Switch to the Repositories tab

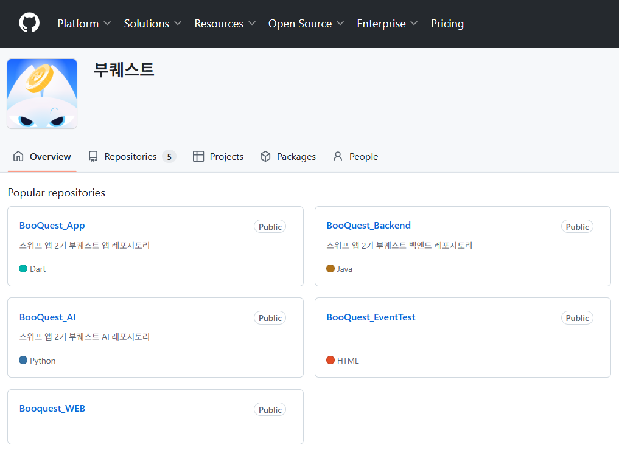click(x=130, y=156)
